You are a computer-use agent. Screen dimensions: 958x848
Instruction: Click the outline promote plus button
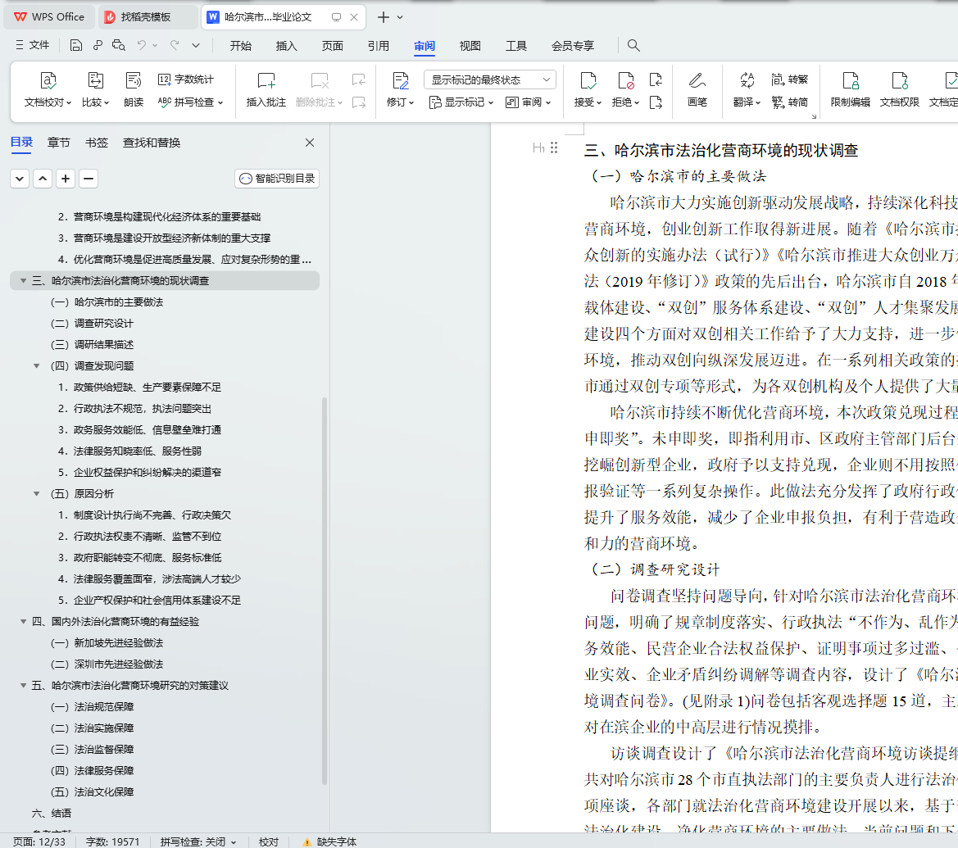(66, 179)
